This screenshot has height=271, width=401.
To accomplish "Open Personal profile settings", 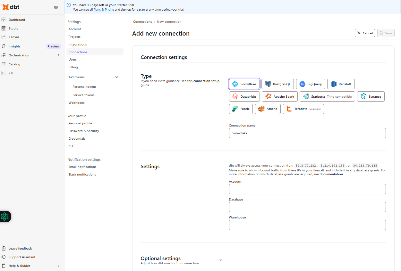I will pyautogui.click(x=80, y=123).
